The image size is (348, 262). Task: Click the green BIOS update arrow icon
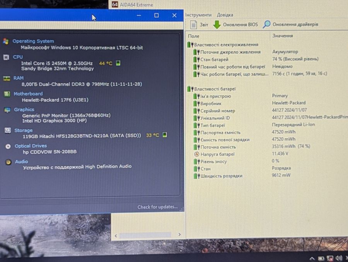click(217, 25)
